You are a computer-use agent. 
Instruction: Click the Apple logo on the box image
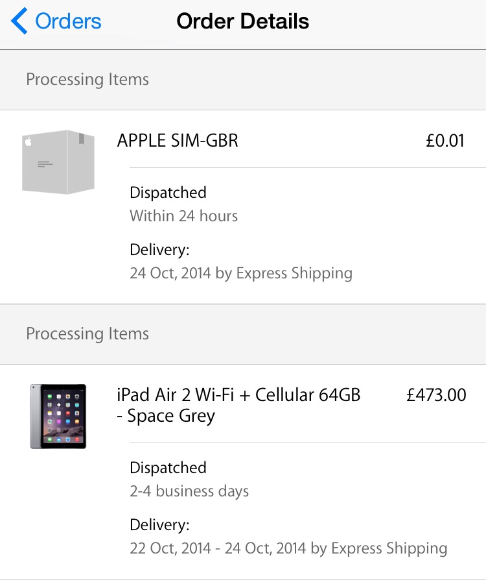click(28, 141)
